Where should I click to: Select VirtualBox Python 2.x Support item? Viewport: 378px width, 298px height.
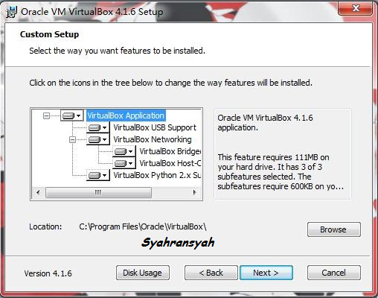point(157,175)
